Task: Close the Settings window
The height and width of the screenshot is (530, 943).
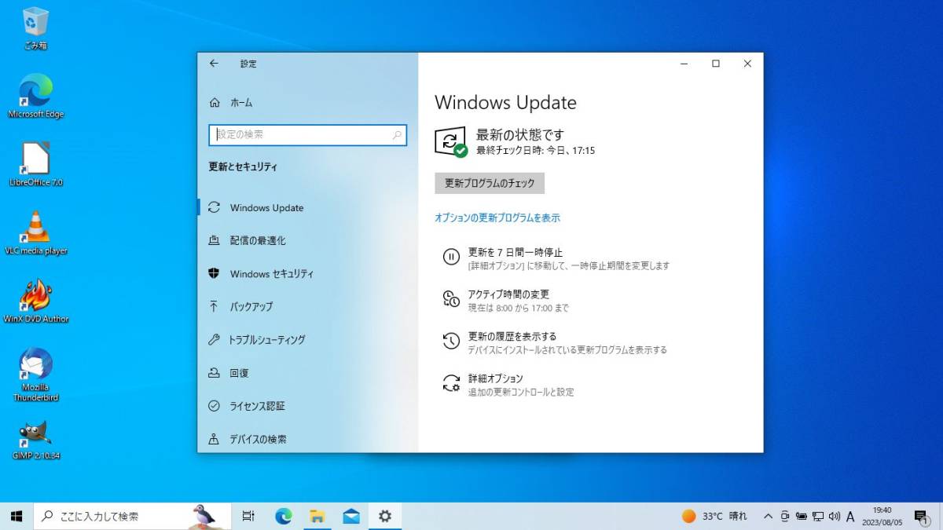Action: (x=747, y=64)
